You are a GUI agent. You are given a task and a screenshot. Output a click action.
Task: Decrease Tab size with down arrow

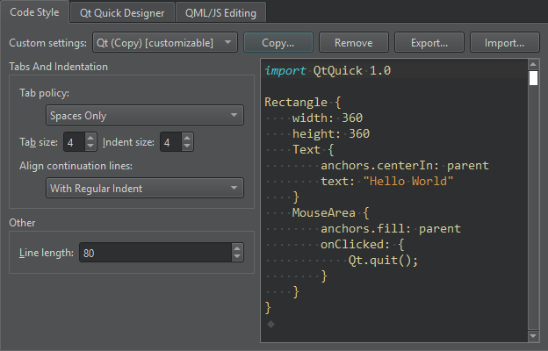[90, 147]
